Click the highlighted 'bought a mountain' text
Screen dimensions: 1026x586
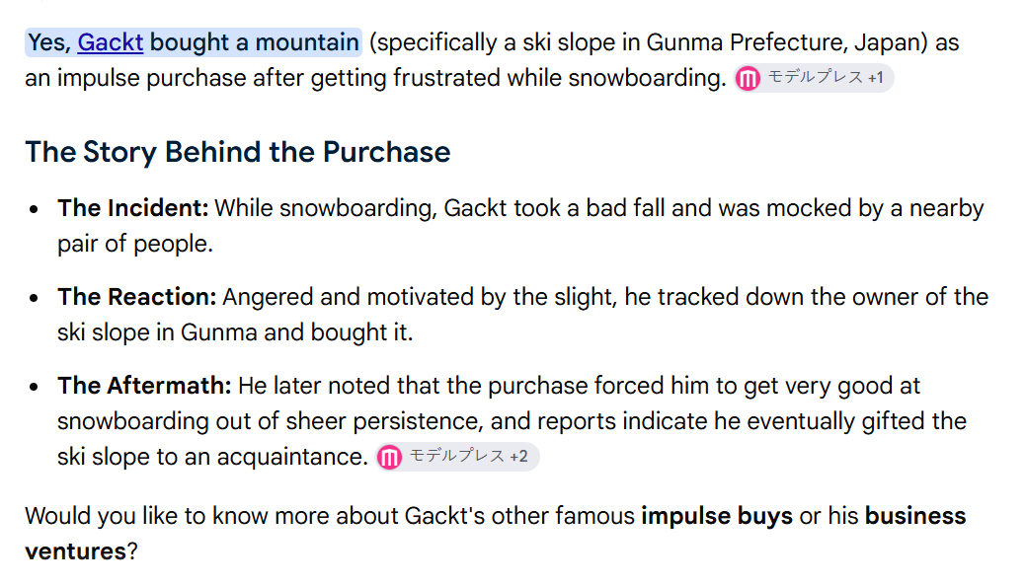pos(254,42)
